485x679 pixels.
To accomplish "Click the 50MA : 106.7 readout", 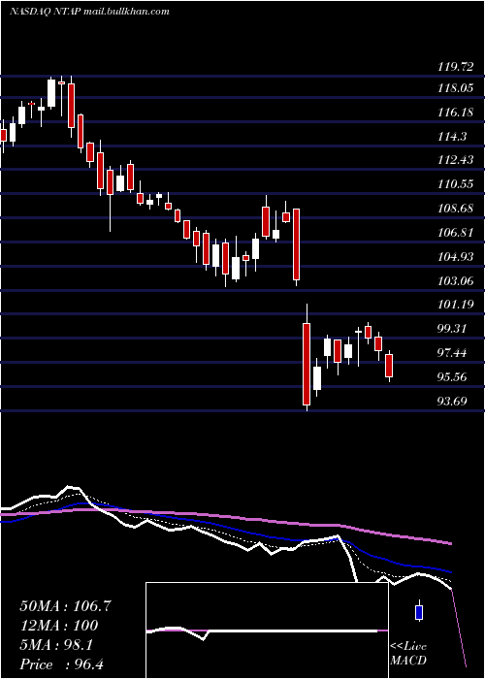I will 66,606.
